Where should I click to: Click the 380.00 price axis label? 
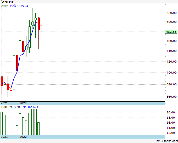[x=171, y=84]
